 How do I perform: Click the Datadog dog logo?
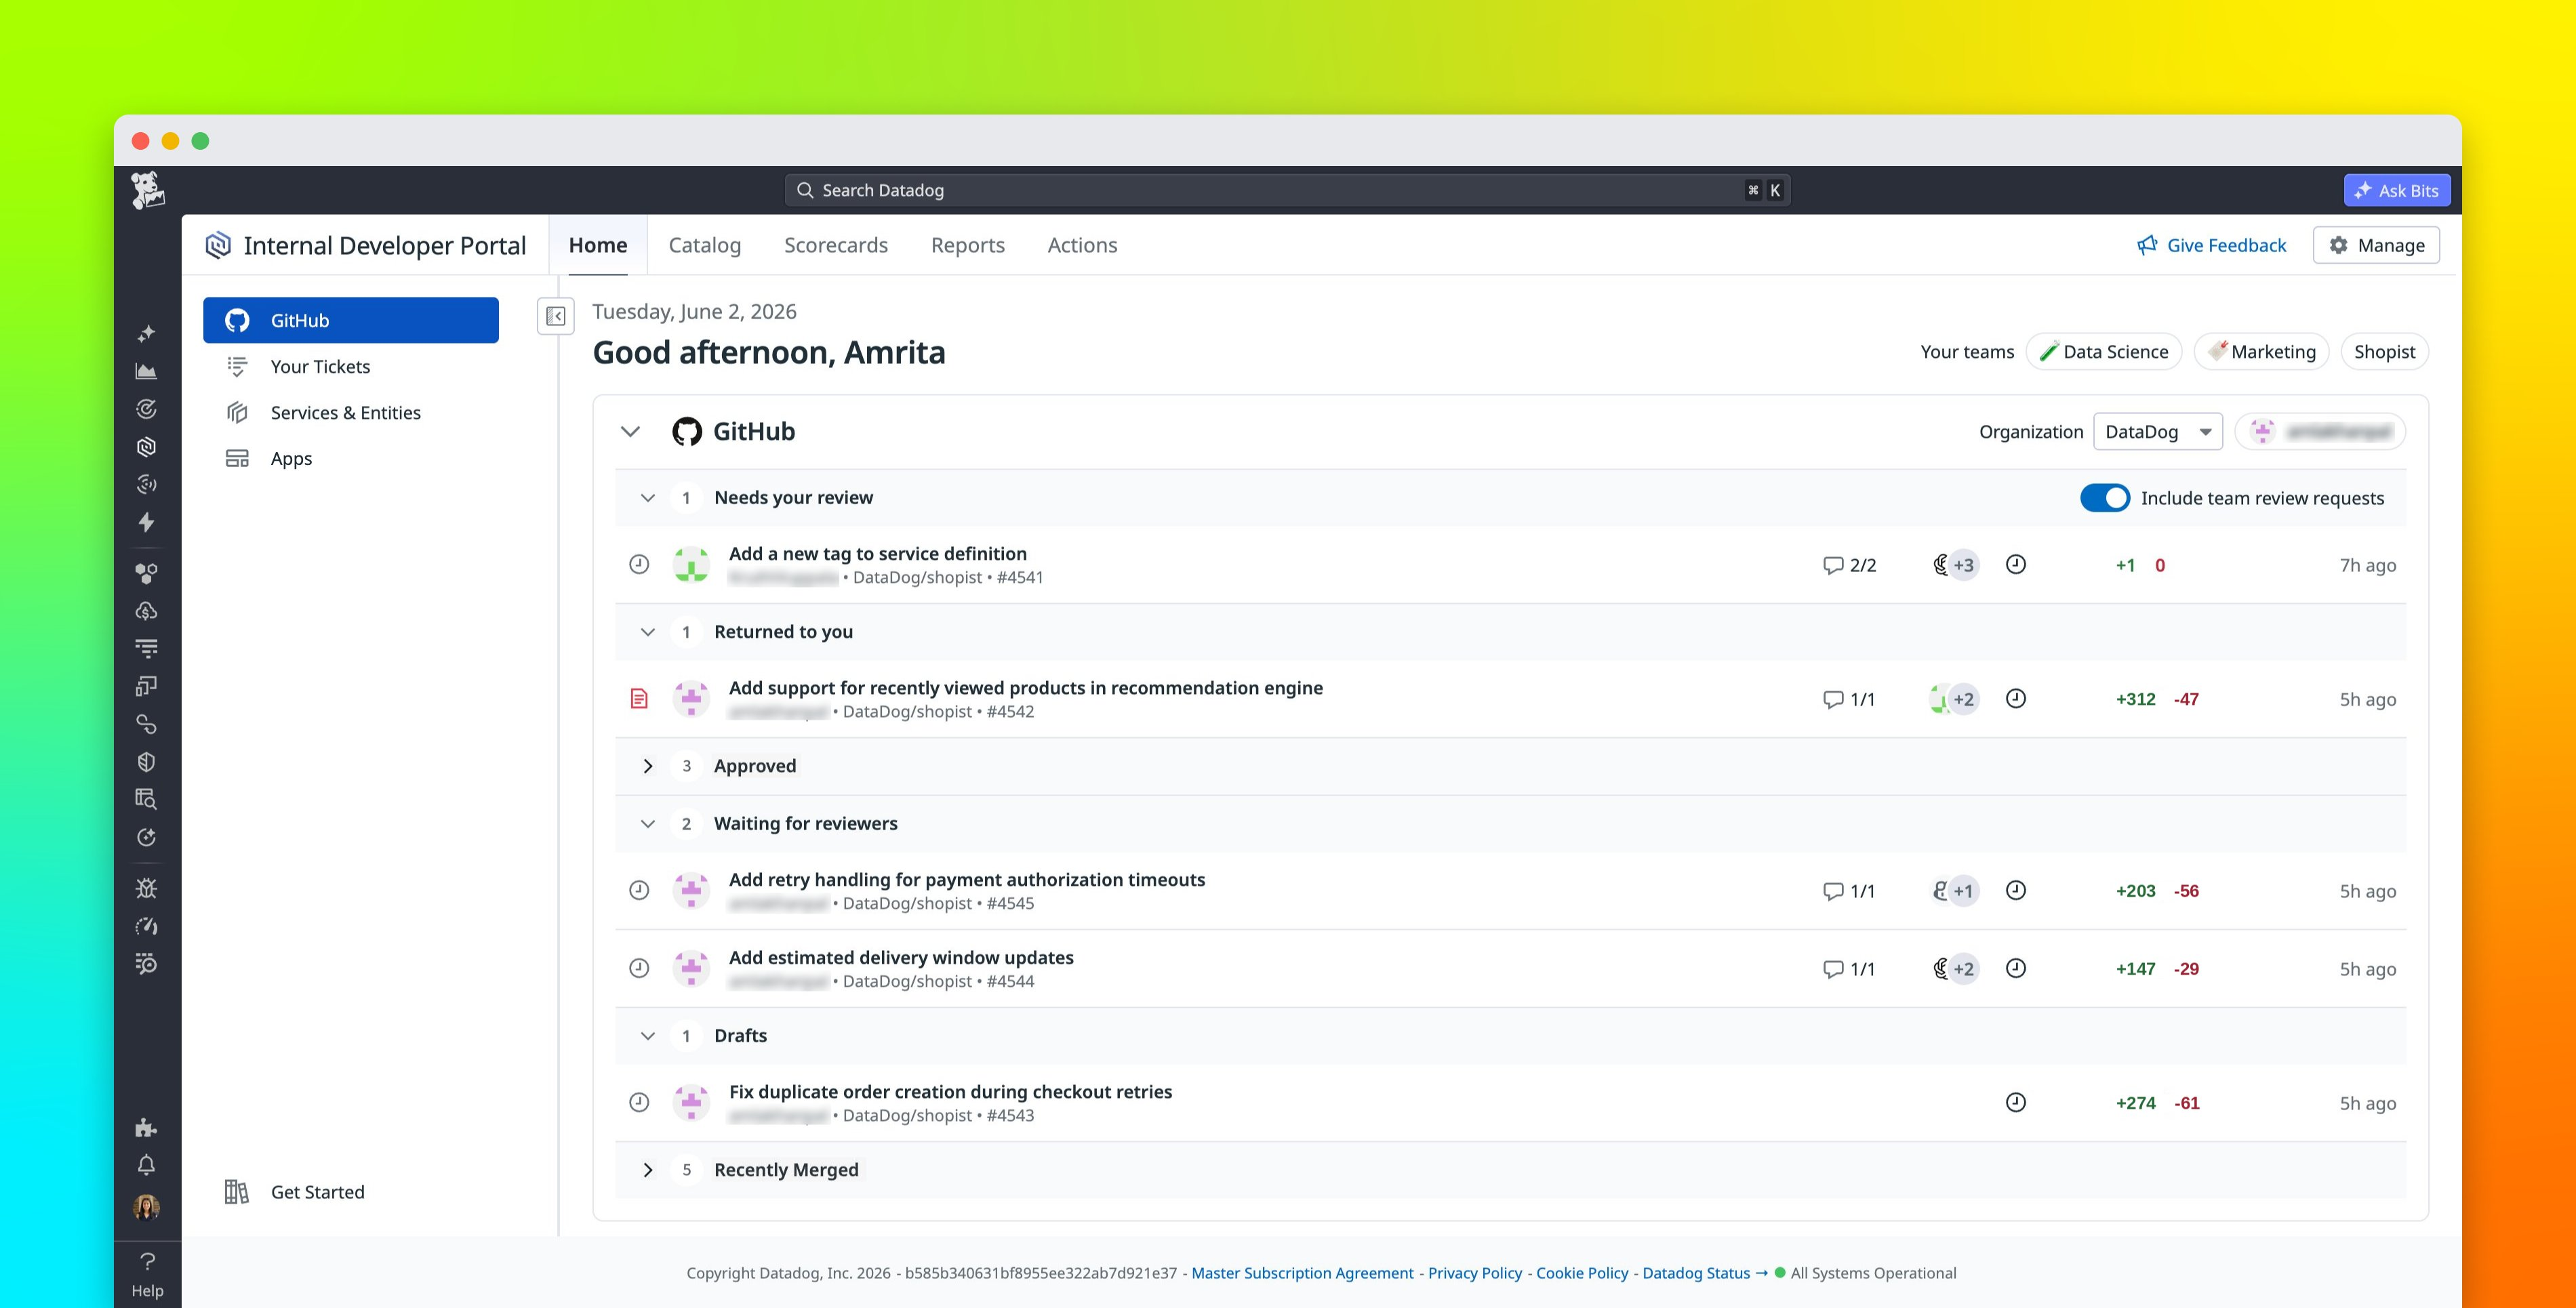coord(148,190)
